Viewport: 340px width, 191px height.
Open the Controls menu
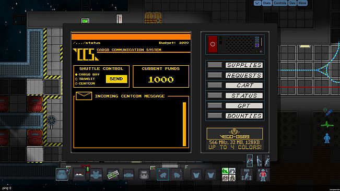pyautogui.click(x=280, y=3)
